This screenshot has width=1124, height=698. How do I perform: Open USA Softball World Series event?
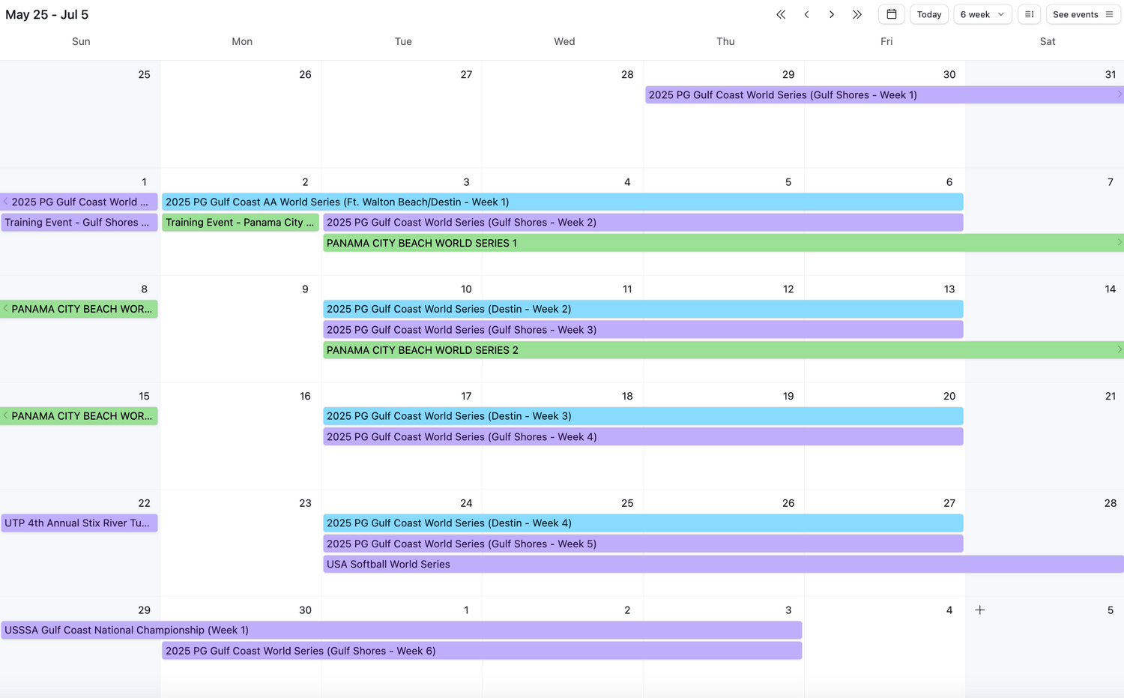point(723,565)
